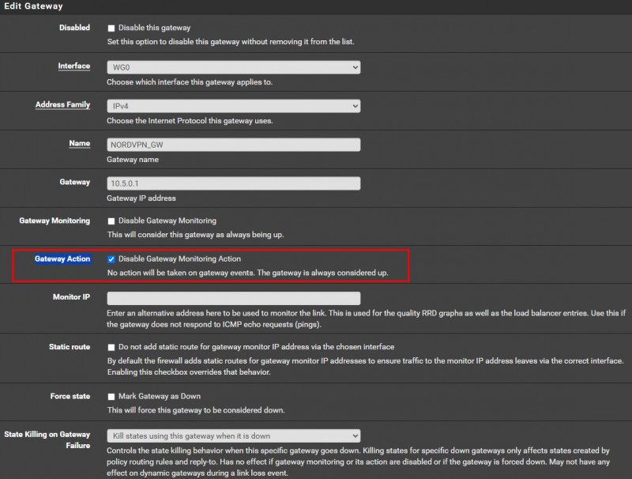The image size is (632, 479).
Task: Check the Disable this gateway checkbox
Action: (111, 28)
